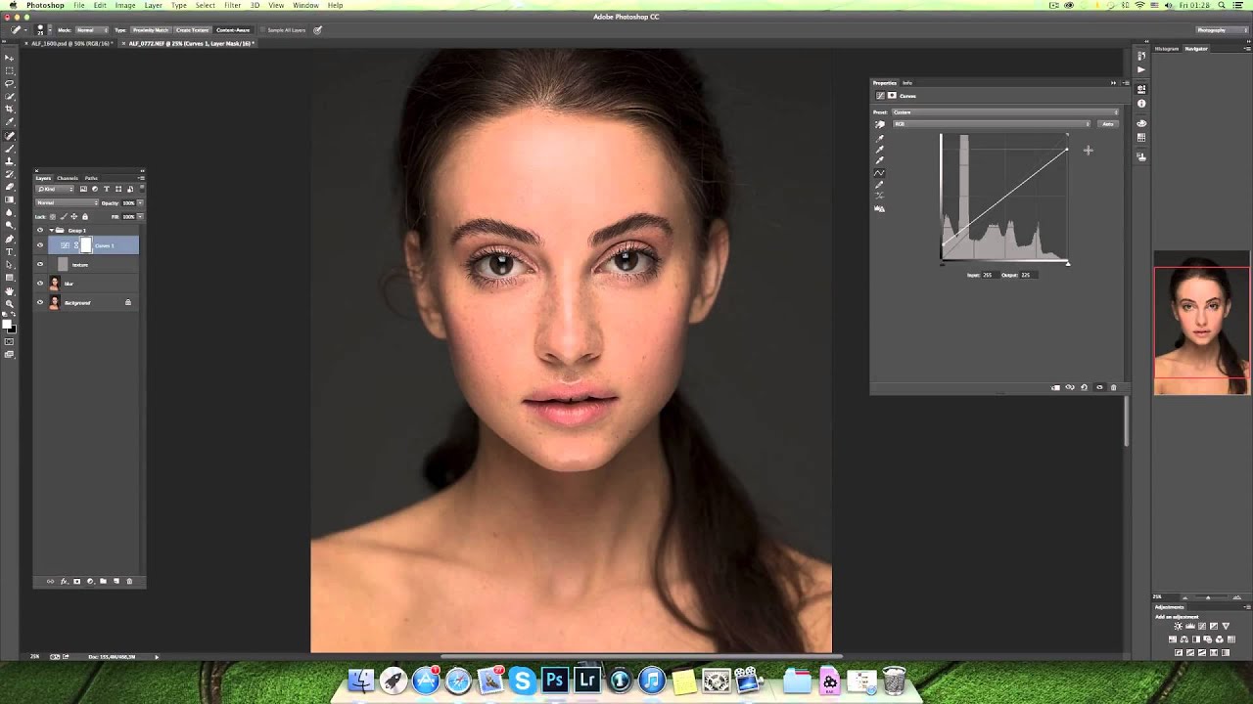Click the reset adjustment icon in Properties
1253x704 pixels.
(1084, 387)
